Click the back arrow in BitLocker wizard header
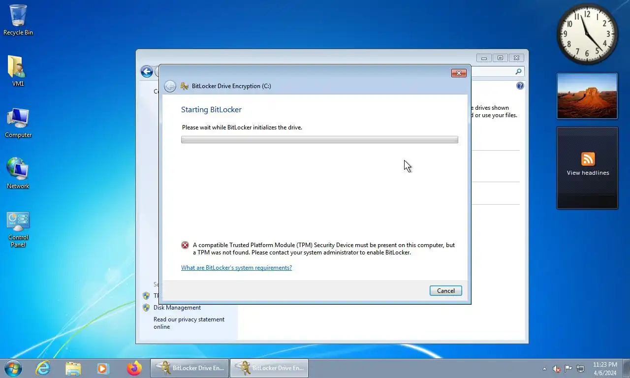 coord(170,86)
